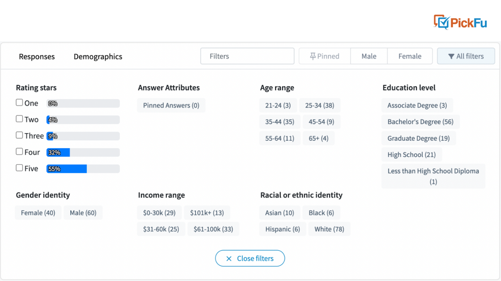Select Bachelor's Degree (56) education filter
The image size is (501, 281).
pyautogui.click(x=420, y=122)
